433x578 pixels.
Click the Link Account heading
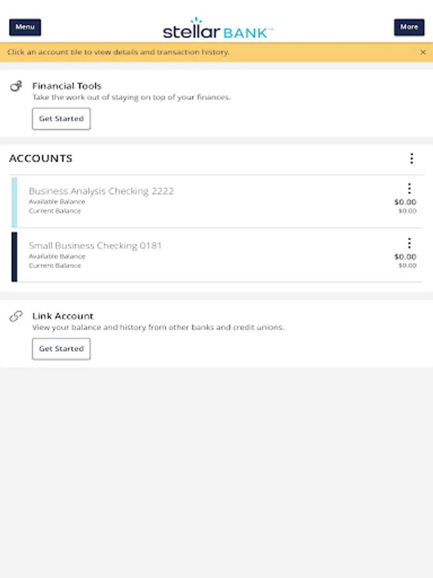click(63, 316)
